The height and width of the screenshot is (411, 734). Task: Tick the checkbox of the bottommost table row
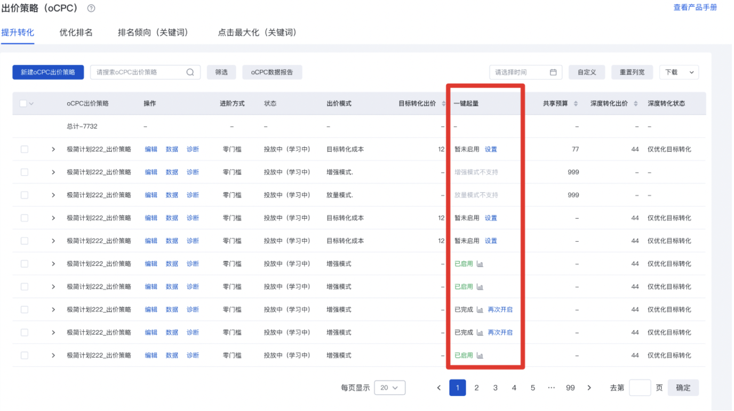click(x=25, y=356)
